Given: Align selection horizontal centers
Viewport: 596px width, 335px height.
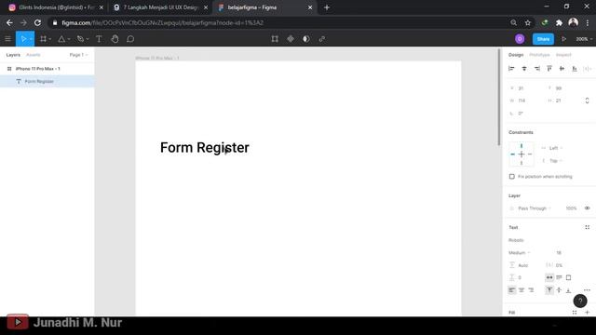Looking at the screenshot, I should tap(524, 69).
